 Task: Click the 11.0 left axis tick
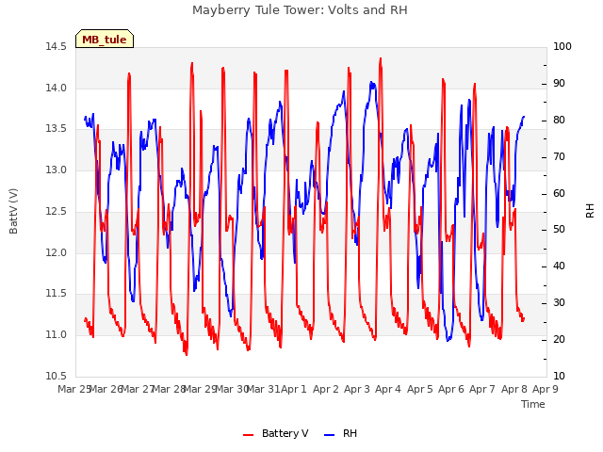57,335
